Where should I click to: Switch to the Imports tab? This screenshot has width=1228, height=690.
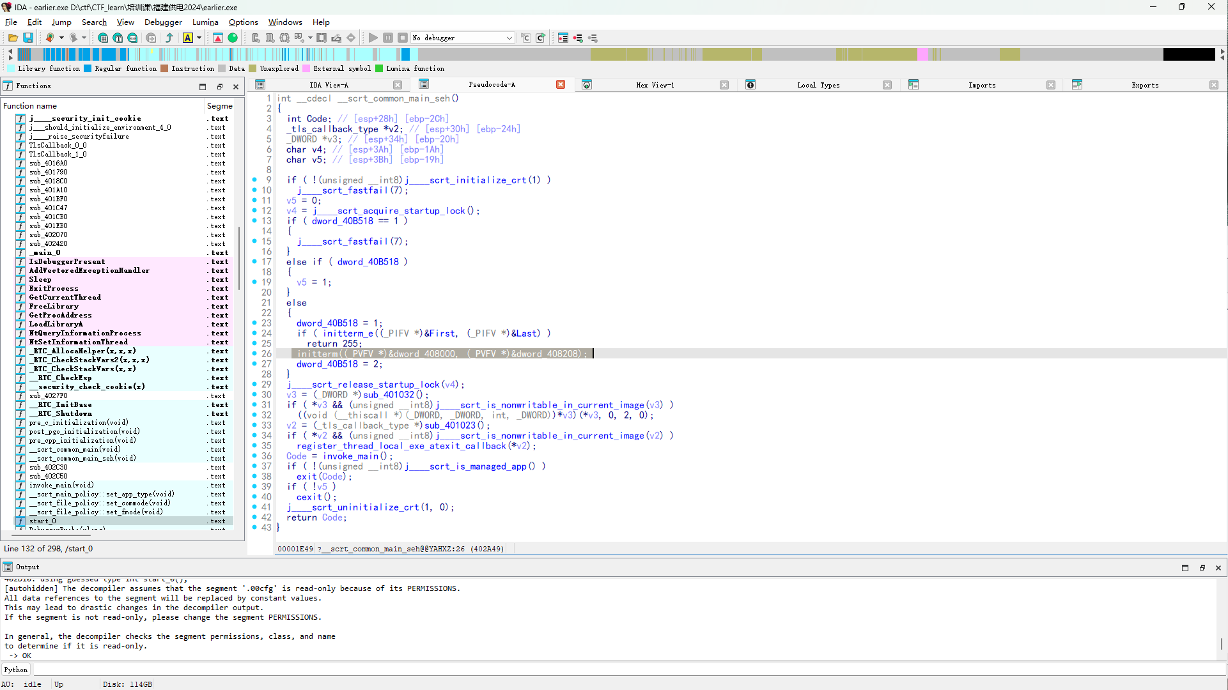pos(981,85)
